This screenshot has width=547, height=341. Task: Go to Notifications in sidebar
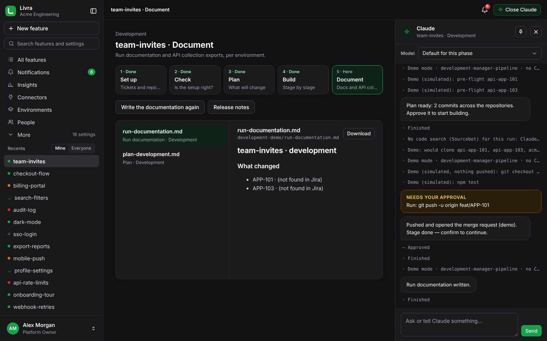(x=51, y=72)
